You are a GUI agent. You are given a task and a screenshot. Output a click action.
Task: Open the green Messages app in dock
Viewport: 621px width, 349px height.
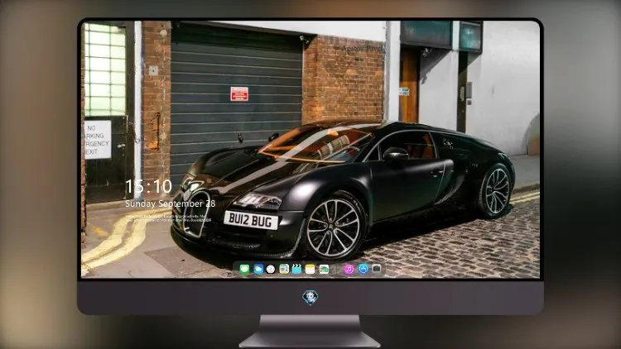(x=244, y=269)
